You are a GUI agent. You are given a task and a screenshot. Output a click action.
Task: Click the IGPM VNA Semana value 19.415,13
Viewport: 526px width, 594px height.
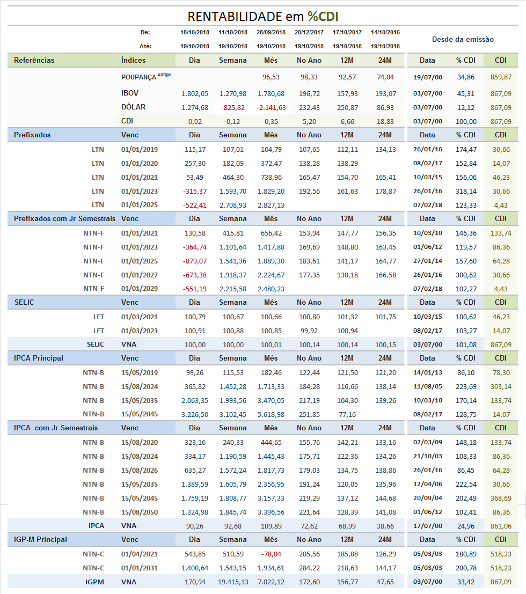point(233,582)
